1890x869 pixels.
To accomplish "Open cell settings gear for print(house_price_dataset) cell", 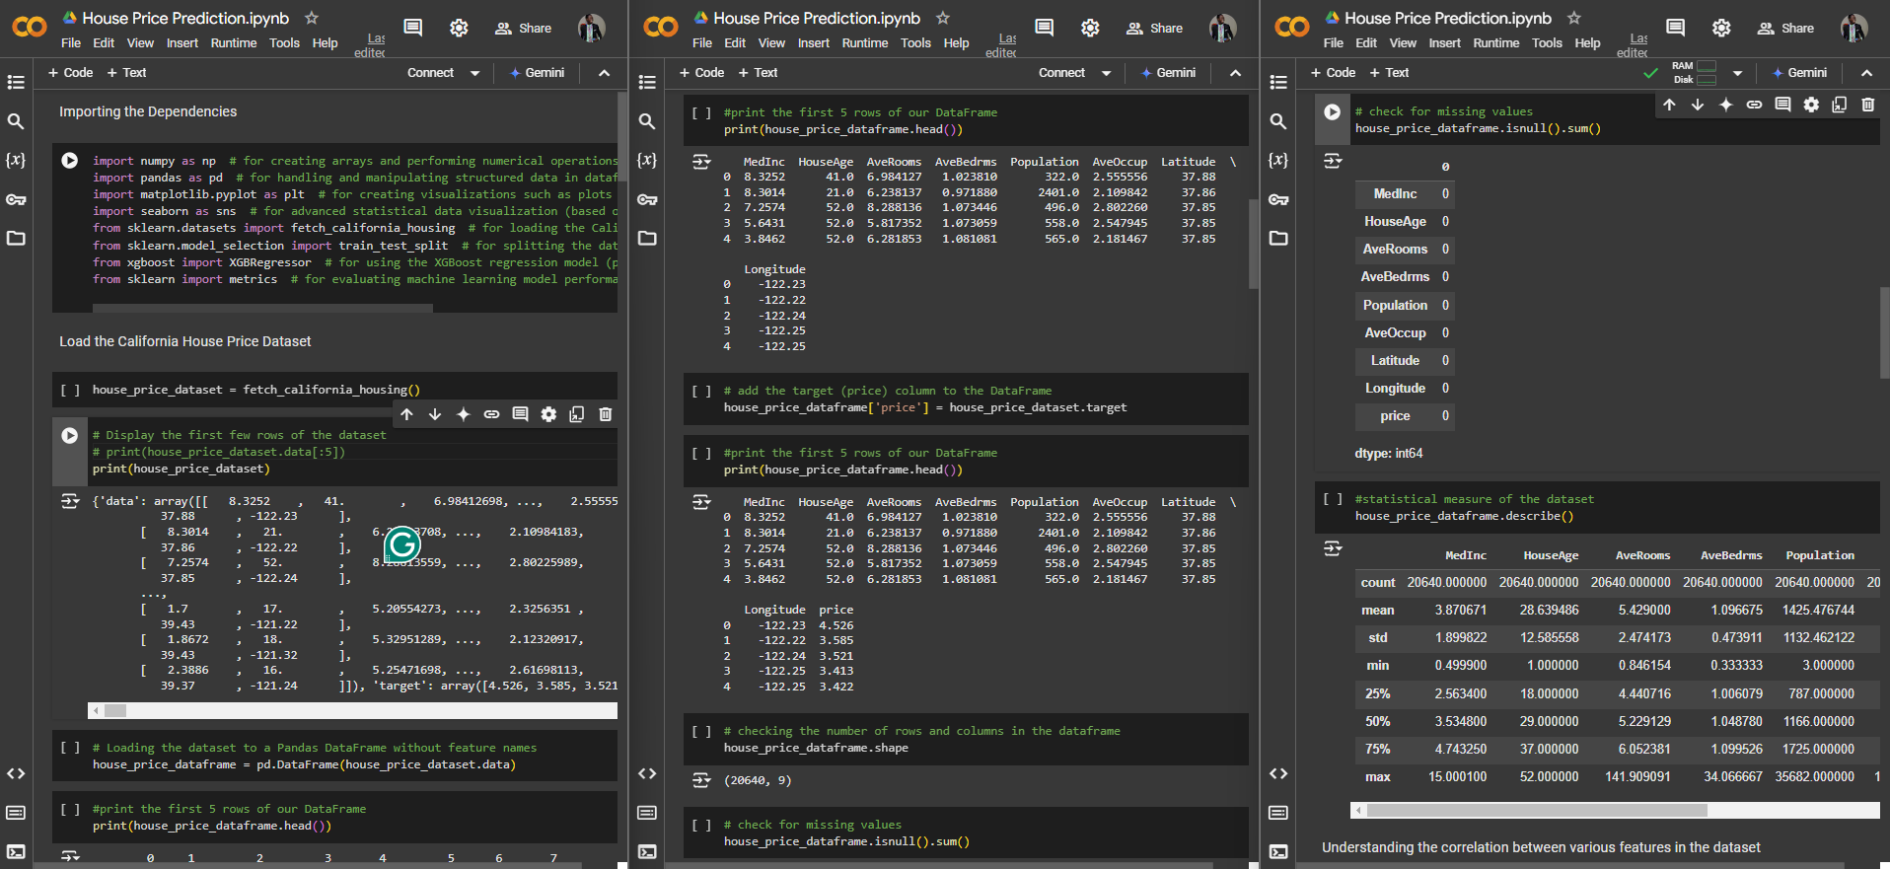I will [x=548, y=414].
